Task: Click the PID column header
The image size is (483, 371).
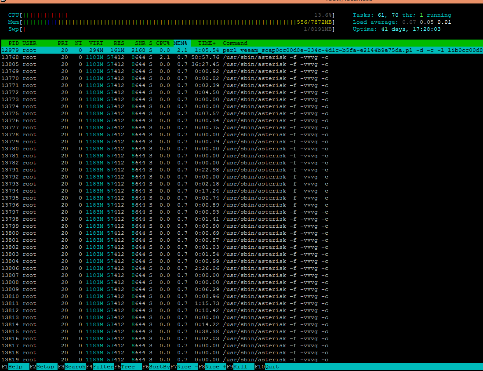Action: tap(14, 43)
